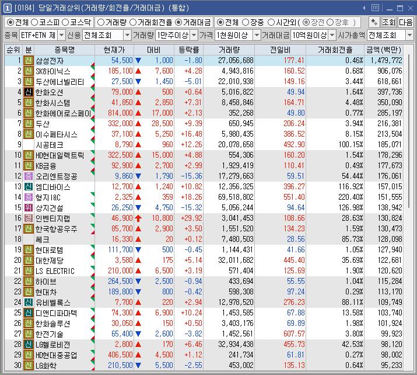Choose the 거래량 sort radio option
The height and width of the screenshot is (375, 417).
[x=100, y=22]
